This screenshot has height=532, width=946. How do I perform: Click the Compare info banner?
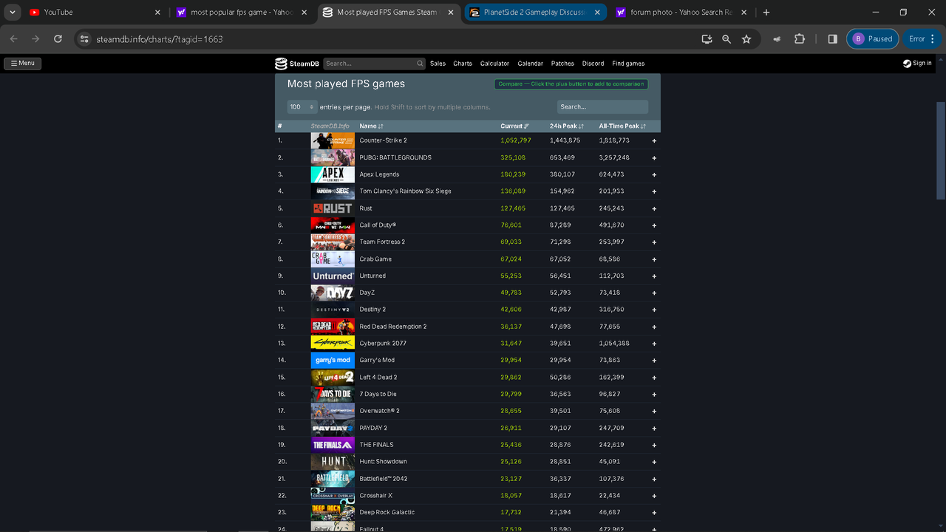[x=571, y=84]
